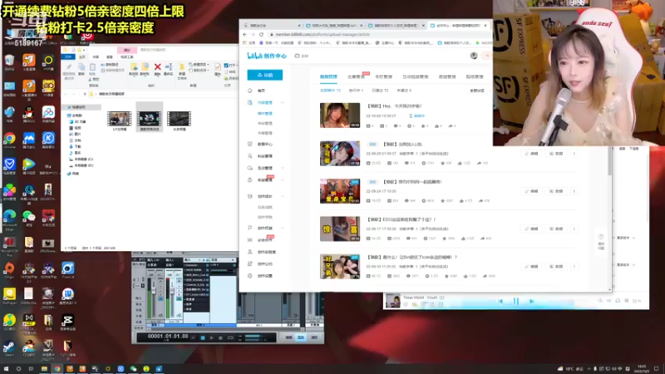Click the data button on the second video row

[556, 154]
